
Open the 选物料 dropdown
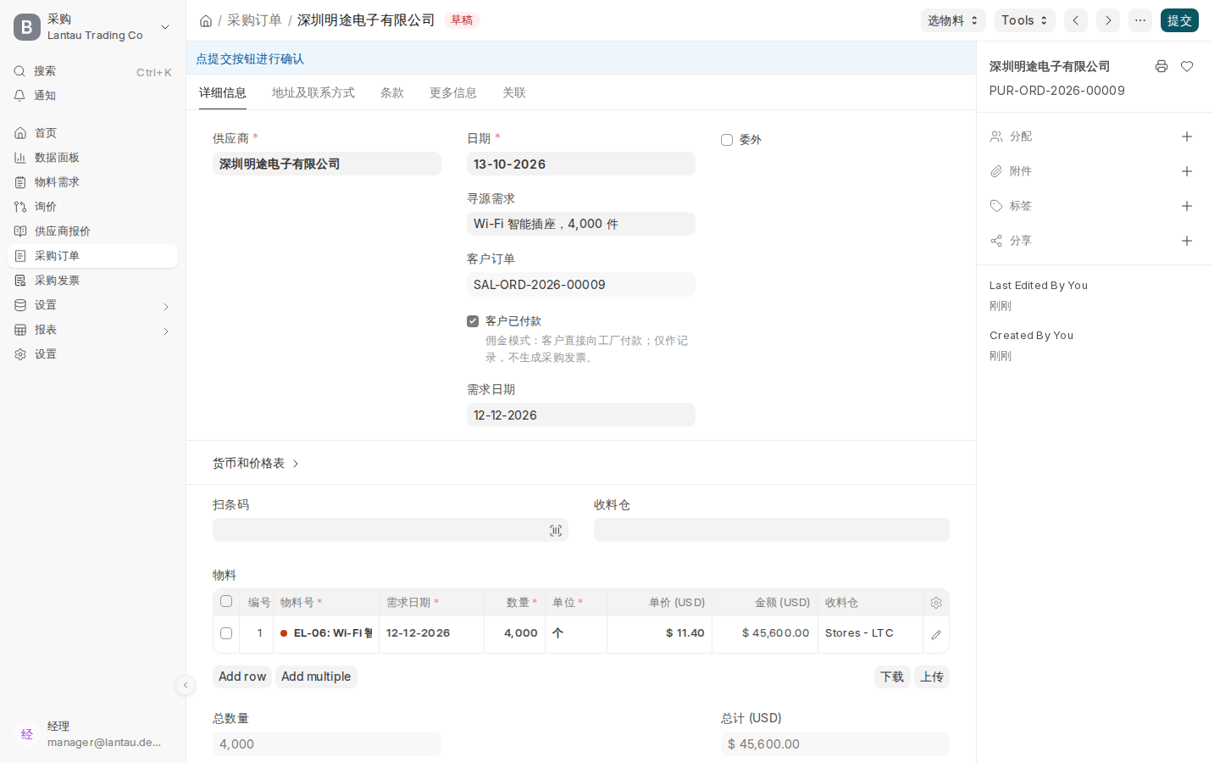click(x=953, y=20)
